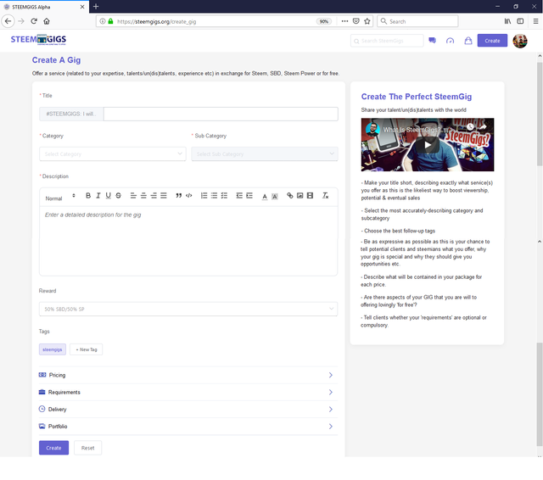The image size is (543, 480).
Task: Open the gauge dashboard icon in header
Action: [450, 41]
